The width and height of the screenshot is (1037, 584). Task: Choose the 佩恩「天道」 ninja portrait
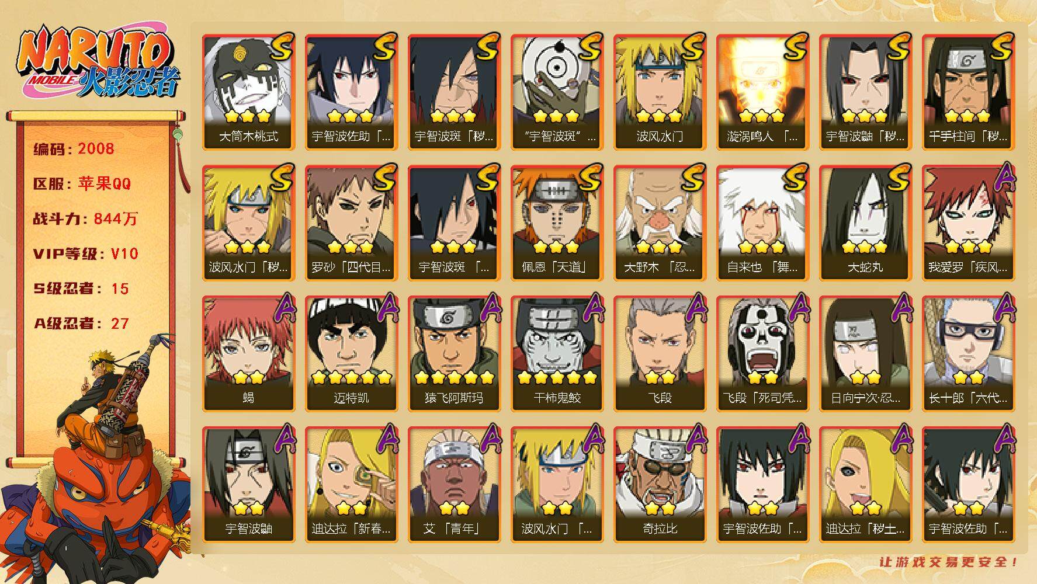point(557,223)
